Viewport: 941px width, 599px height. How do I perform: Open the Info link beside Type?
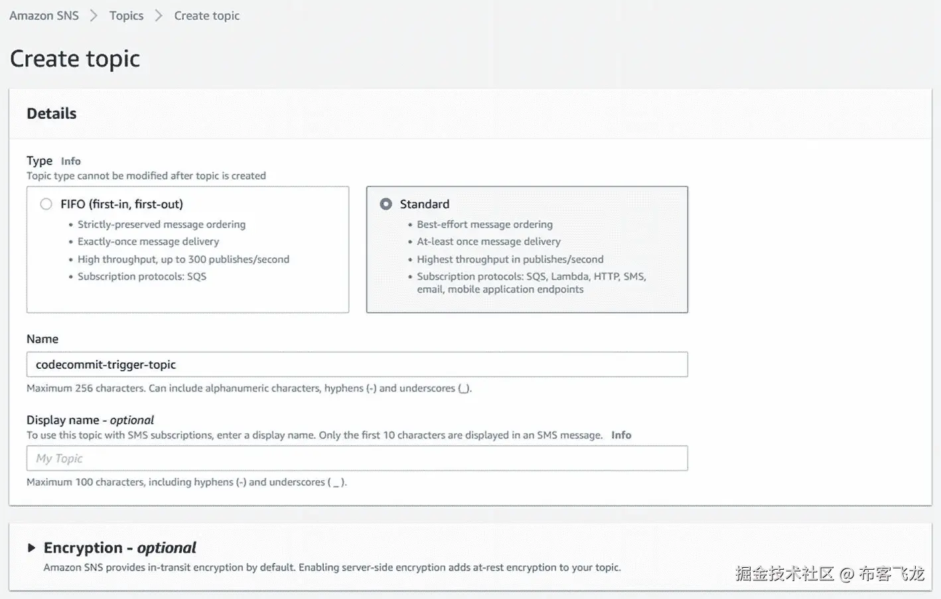(70, 161)
